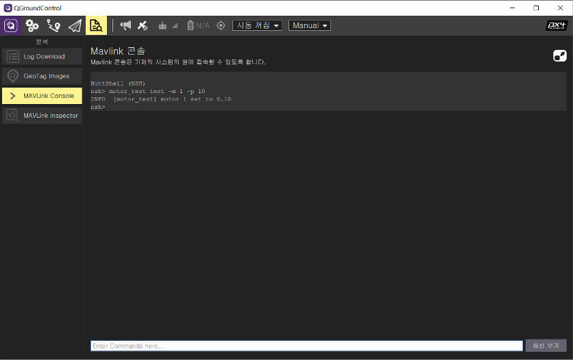View telemetry signal strength bars icon
The height and width of the screenshot is (360, 573).
[x=175, y=25]
